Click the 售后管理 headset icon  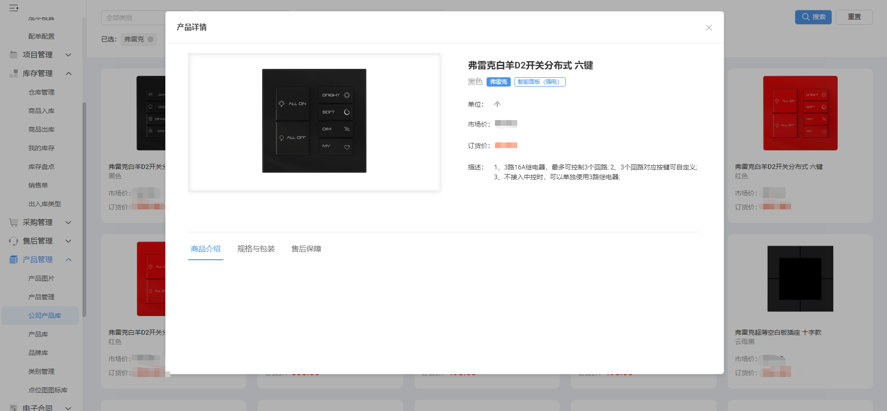click(14, 241)
